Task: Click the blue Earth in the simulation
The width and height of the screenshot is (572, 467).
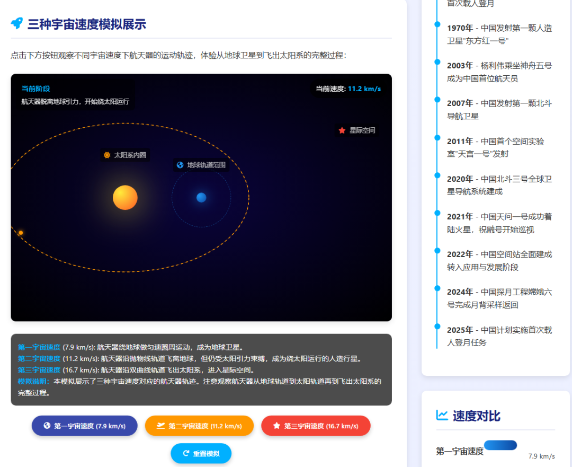Action: (201, 198)
